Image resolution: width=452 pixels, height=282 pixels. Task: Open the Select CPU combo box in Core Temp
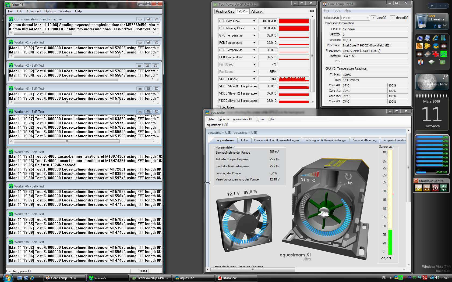(x=355, y=18)
